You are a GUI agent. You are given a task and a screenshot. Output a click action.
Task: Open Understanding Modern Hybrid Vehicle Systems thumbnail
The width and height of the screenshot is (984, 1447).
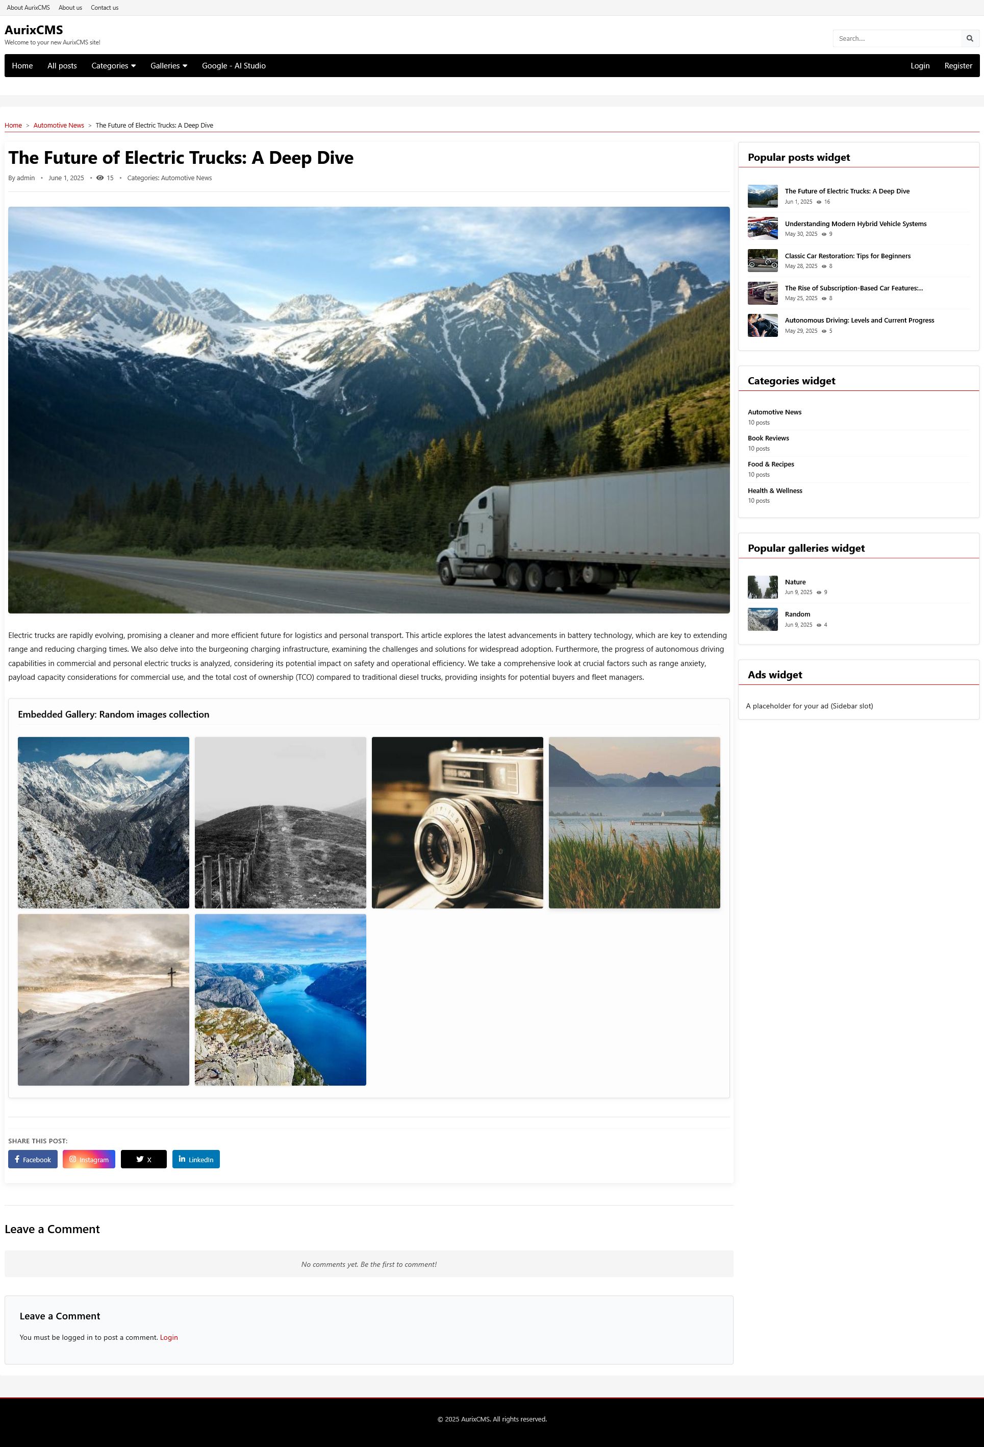[x=763, y=229]
